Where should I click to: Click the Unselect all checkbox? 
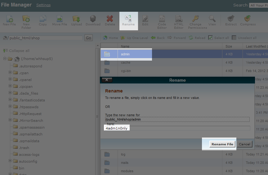[234, 38]
